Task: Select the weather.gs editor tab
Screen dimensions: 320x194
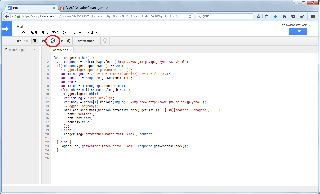Action: tap(60, 50)
